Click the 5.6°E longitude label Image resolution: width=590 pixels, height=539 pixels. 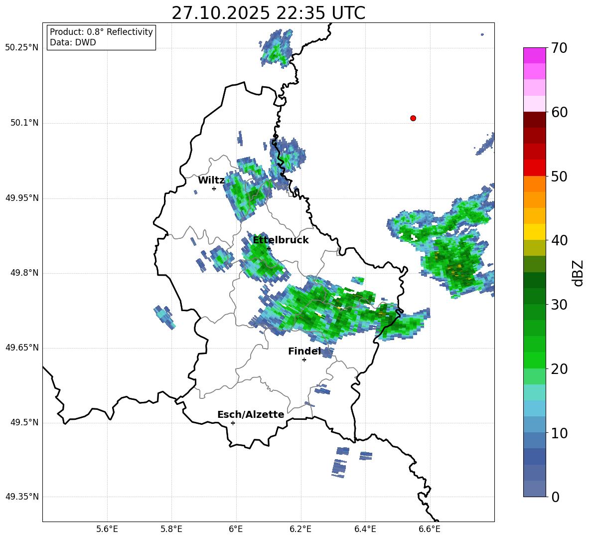click(x=107, y=529)
